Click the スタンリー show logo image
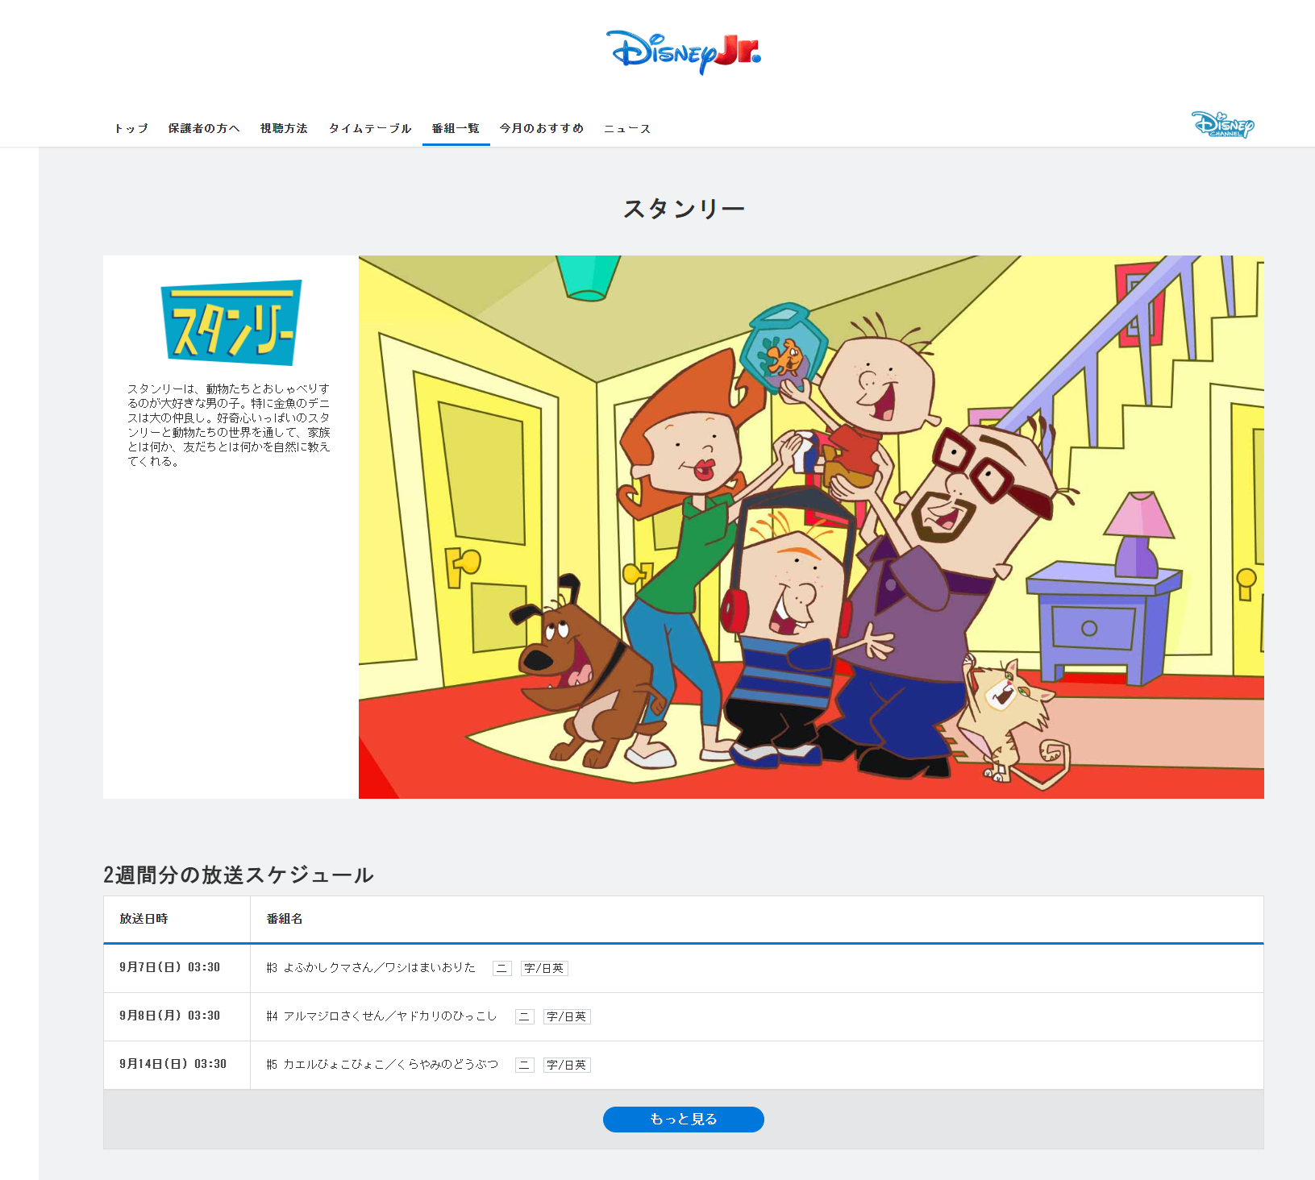 pos(231,322)
